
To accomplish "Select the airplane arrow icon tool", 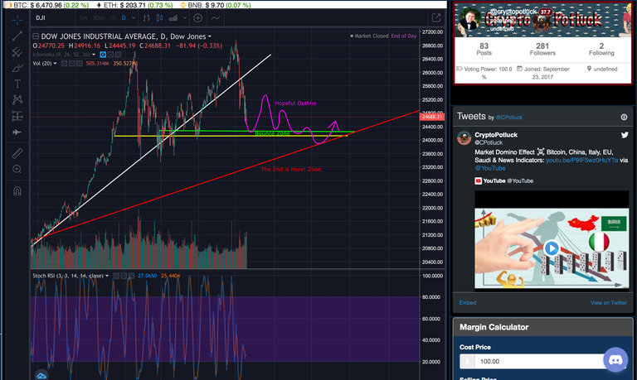I will click(17, 132).
